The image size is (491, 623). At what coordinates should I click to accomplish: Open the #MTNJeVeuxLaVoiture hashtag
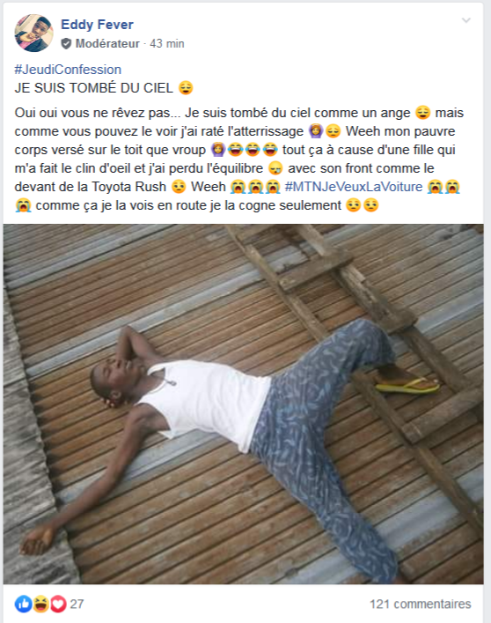354,187
